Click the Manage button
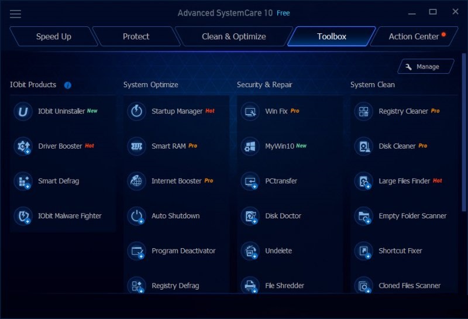Viewport: 468px width, 319px height. [x=426, y=67]
